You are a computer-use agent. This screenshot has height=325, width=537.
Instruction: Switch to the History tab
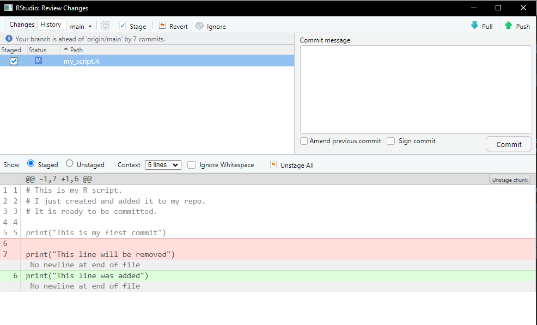(51, 24)
